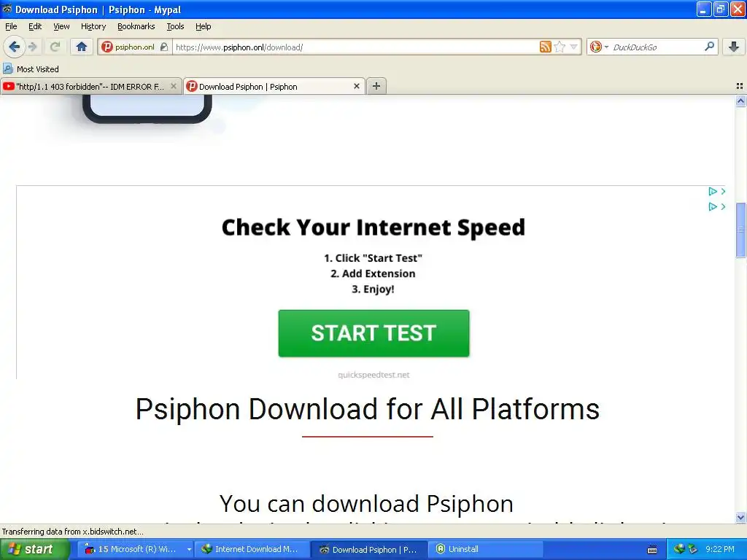The height and width of the screenshot is (560, 747).
Task: Bookmark this page with the star icon
Action: pos(560,47)
